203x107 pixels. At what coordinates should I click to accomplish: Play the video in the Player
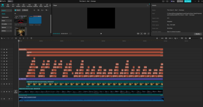[x=101, y=34]
